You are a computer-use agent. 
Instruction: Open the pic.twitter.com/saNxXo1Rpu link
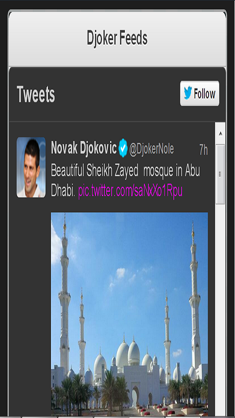[130, 191]
